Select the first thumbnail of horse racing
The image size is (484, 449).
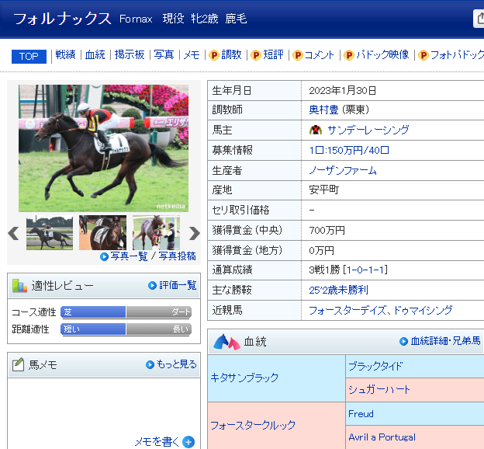(50, 233)
